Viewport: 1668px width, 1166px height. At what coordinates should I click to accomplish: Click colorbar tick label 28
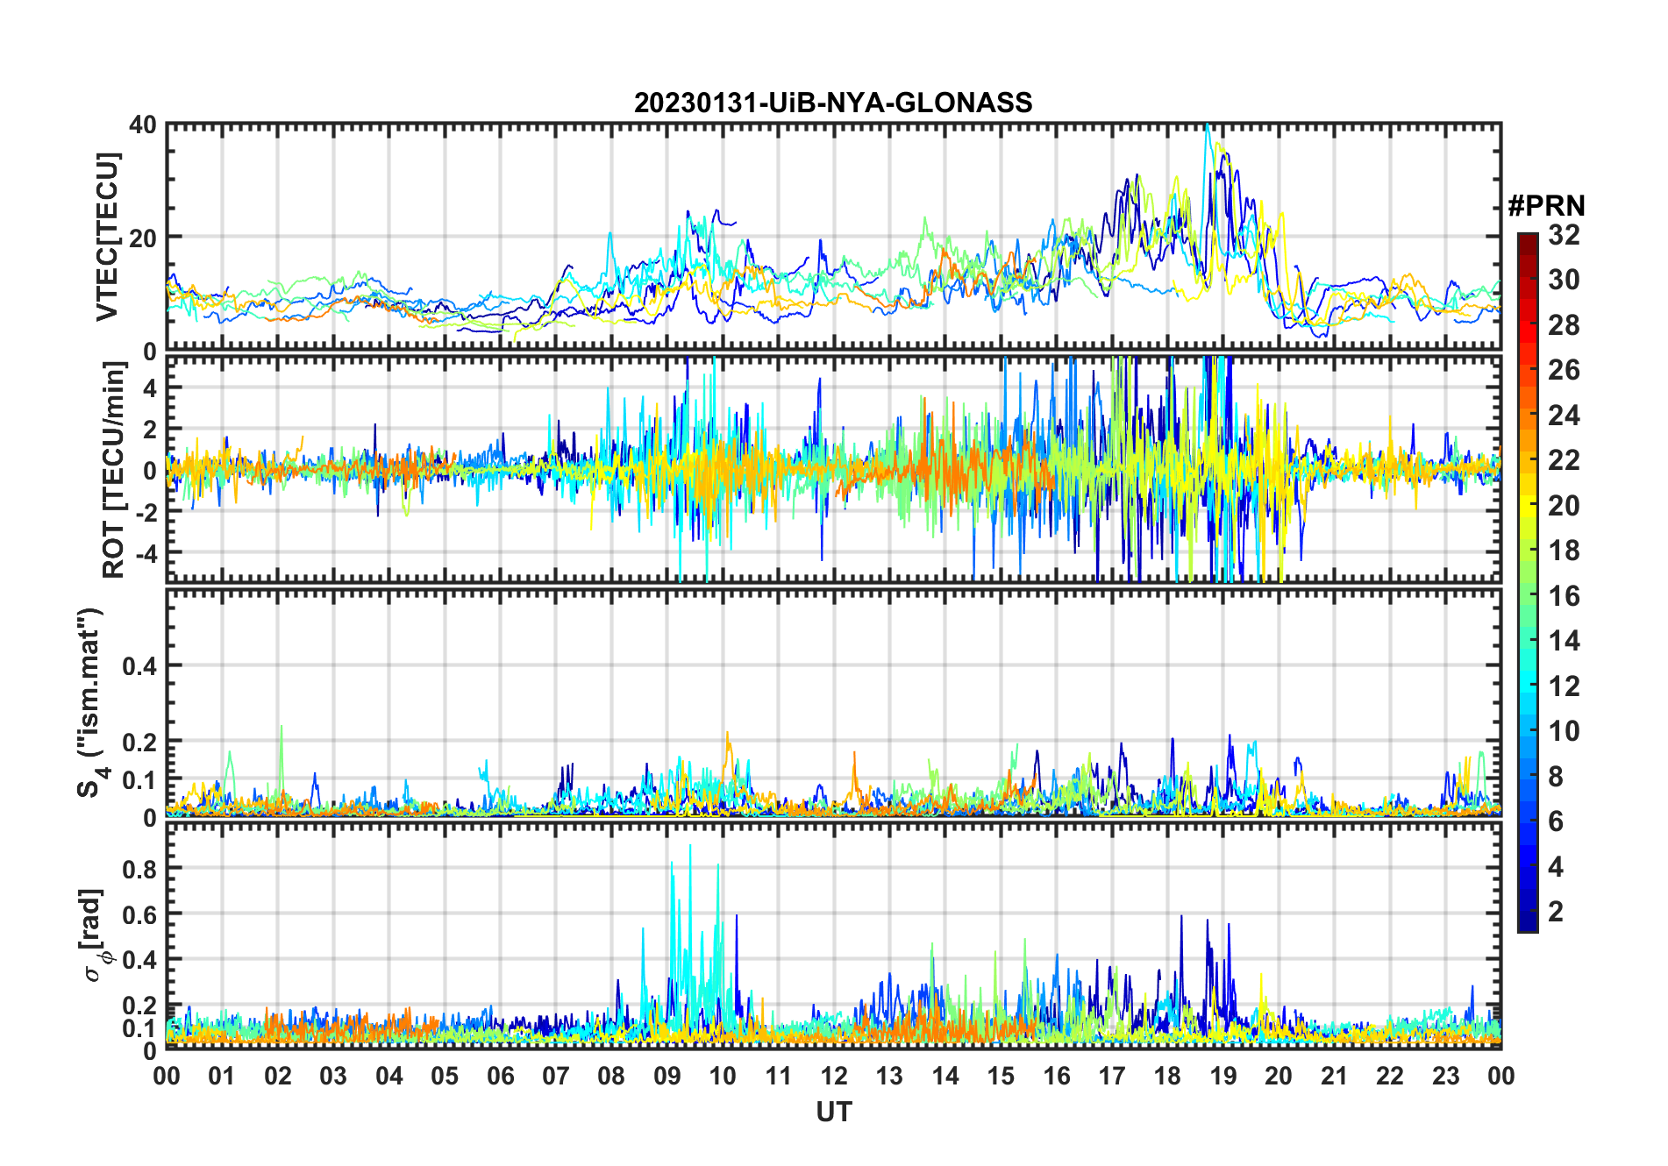click(1564, 325)
